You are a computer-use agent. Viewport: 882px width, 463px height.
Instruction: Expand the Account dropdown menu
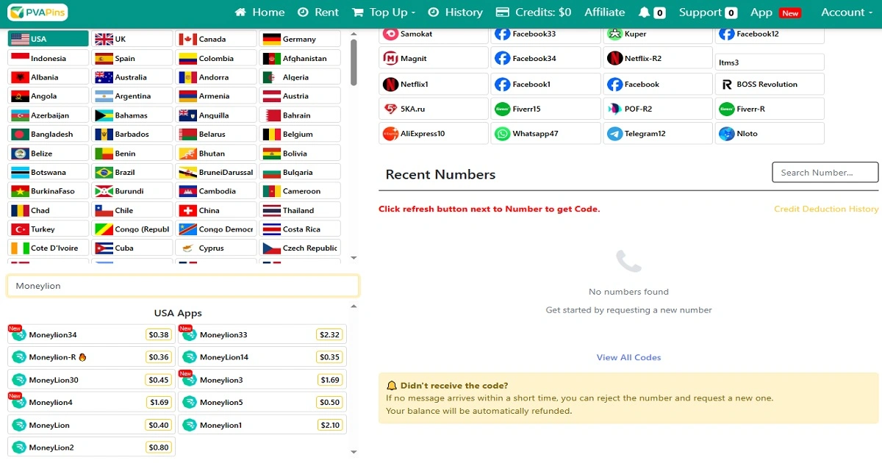coord(847,12)
